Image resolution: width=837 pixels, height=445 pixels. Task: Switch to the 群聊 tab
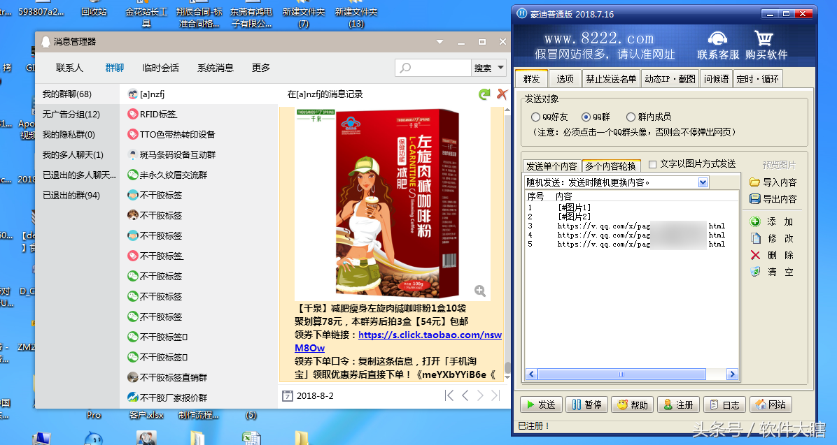pyautogui.click(x=114, y=68)
